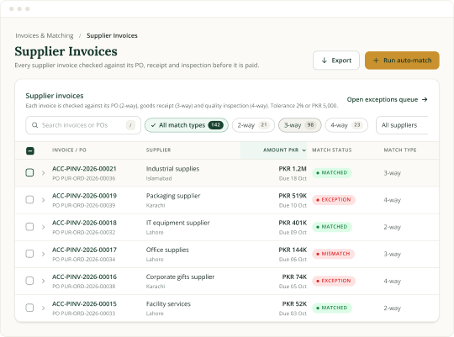Open invoice ACC-PINV-2026-00019

[x=84, y=196]
